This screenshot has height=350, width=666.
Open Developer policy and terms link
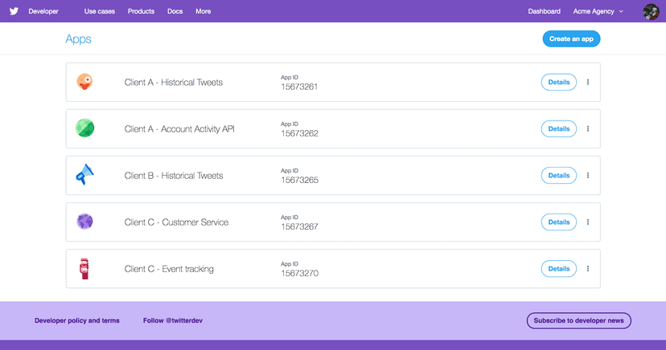pyautogui.click(x=77, y=321)
